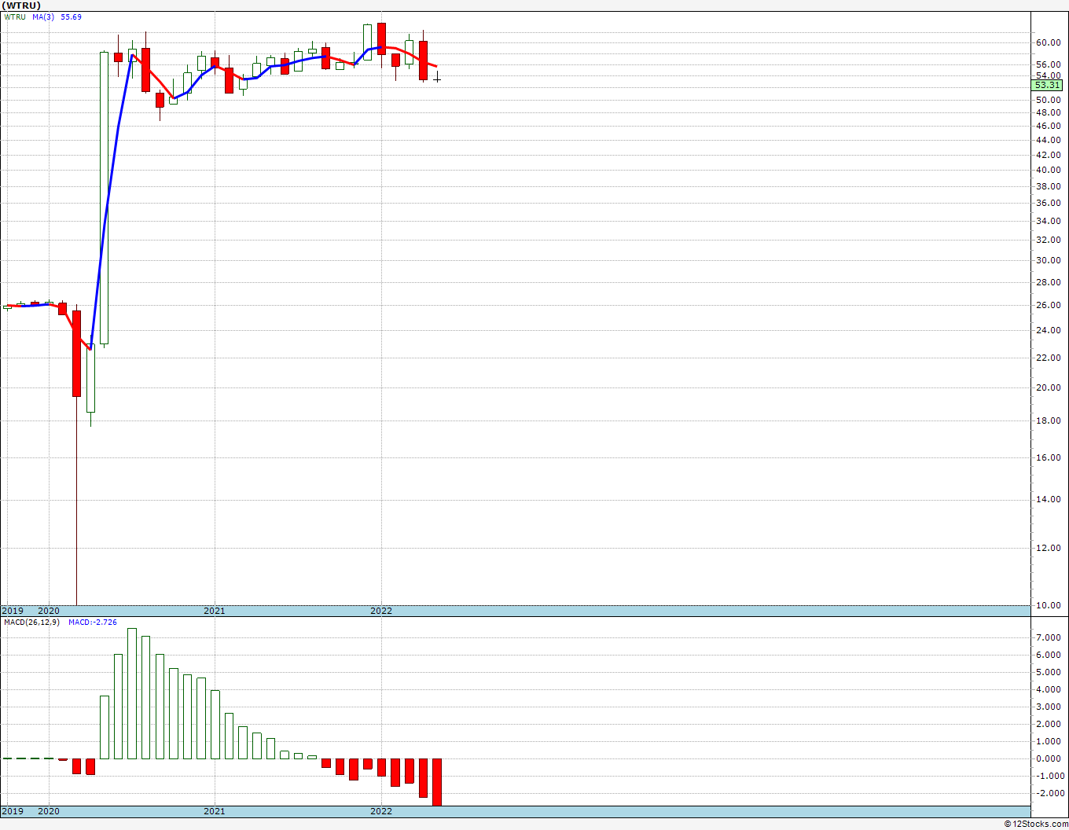This screenshot has height=830, width=1069.
Task: Select 2022 on the MACD panel time axis
Action: (381, 811)
